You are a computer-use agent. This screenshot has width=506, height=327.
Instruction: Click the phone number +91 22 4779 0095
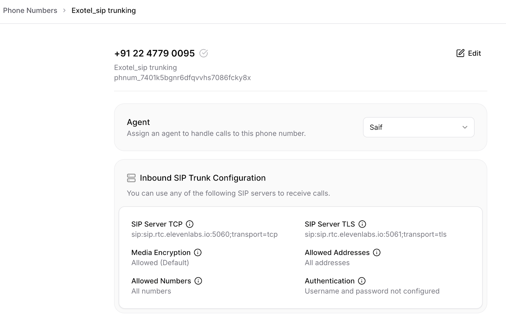[154, 53]
